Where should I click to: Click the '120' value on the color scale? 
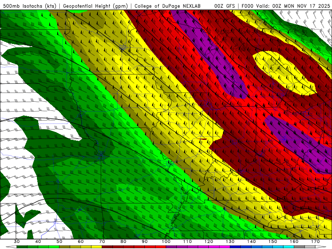(209, 242)
